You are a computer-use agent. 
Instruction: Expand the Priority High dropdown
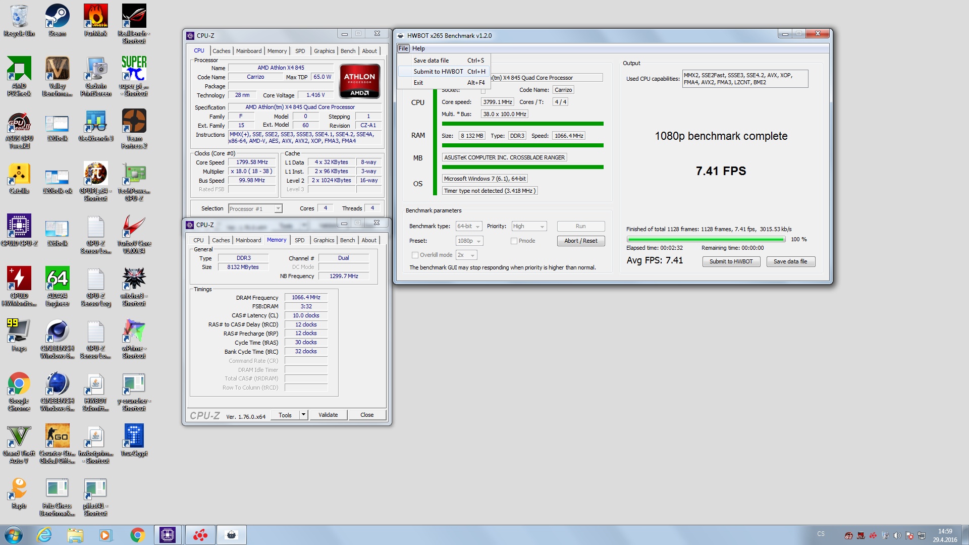529,226
